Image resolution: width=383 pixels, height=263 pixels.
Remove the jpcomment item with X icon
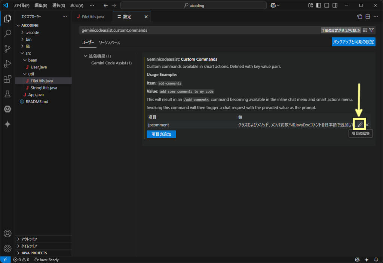367,125
